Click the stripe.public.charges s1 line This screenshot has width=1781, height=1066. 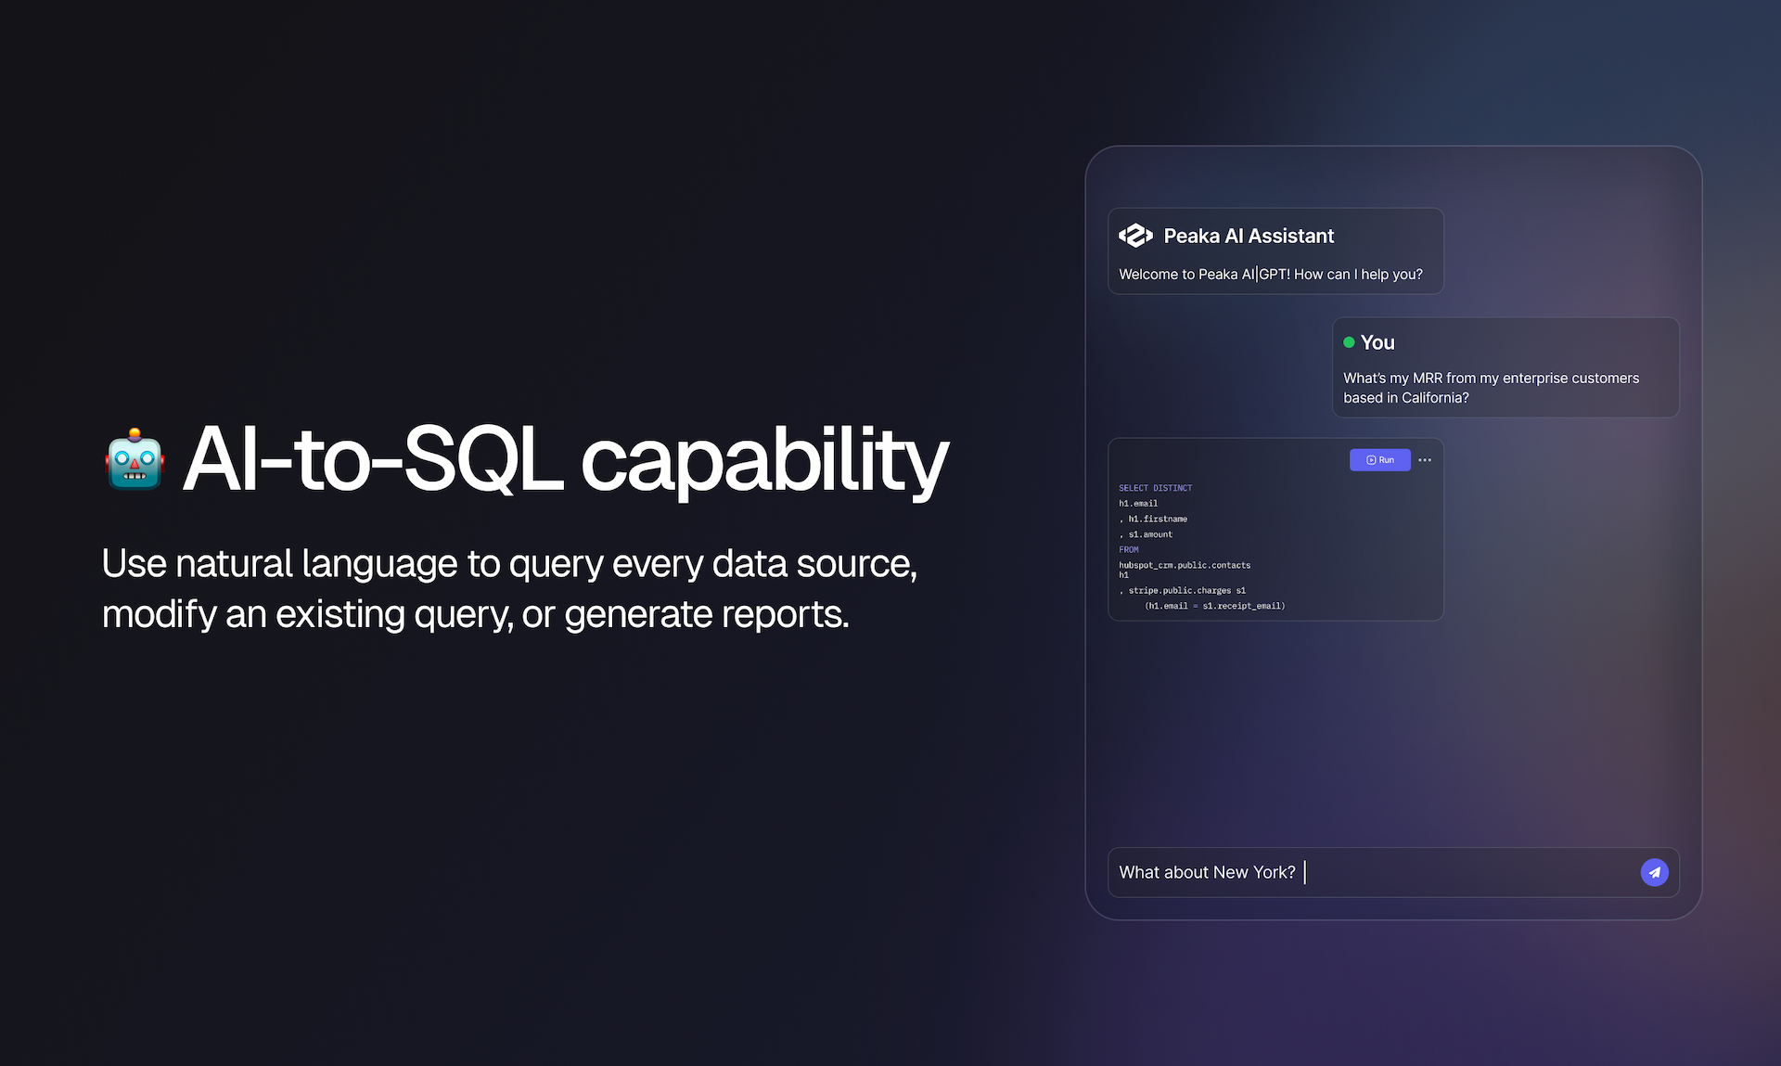click(x=1183, y=590)
